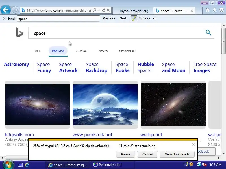The image size is (226, 169).
Task: Close the Find bar
Action: [x=4, y=19]
